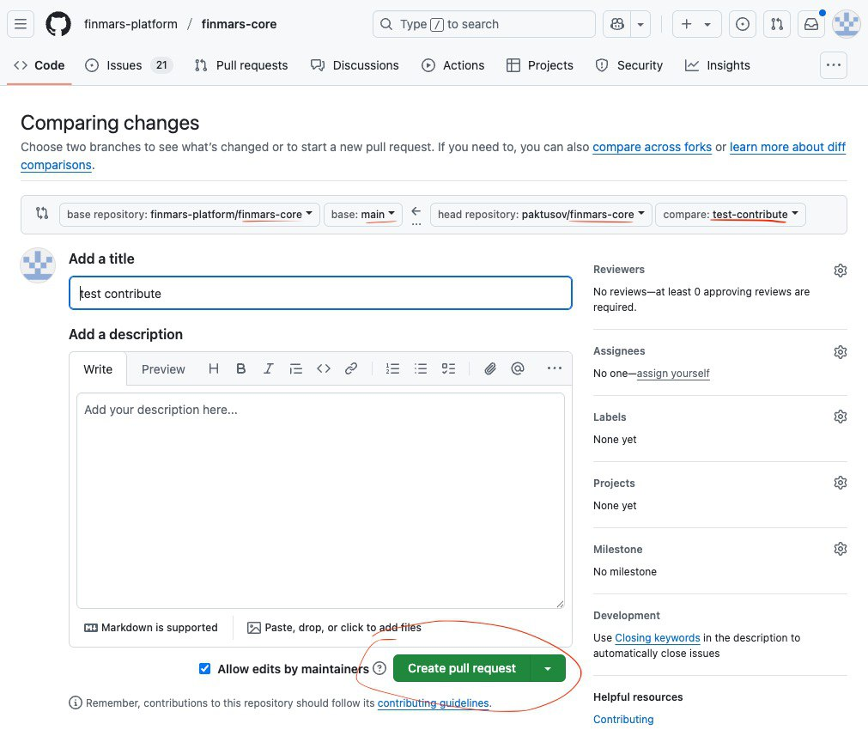Insert an unordered list icon
Screen dimensions: 868x730
point(421,369)
